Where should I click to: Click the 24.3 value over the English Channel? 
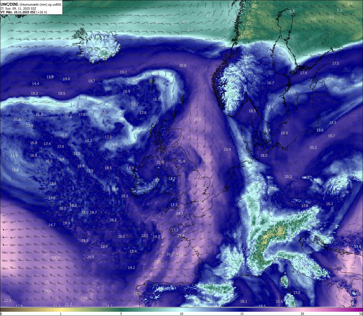click(180, 213)
